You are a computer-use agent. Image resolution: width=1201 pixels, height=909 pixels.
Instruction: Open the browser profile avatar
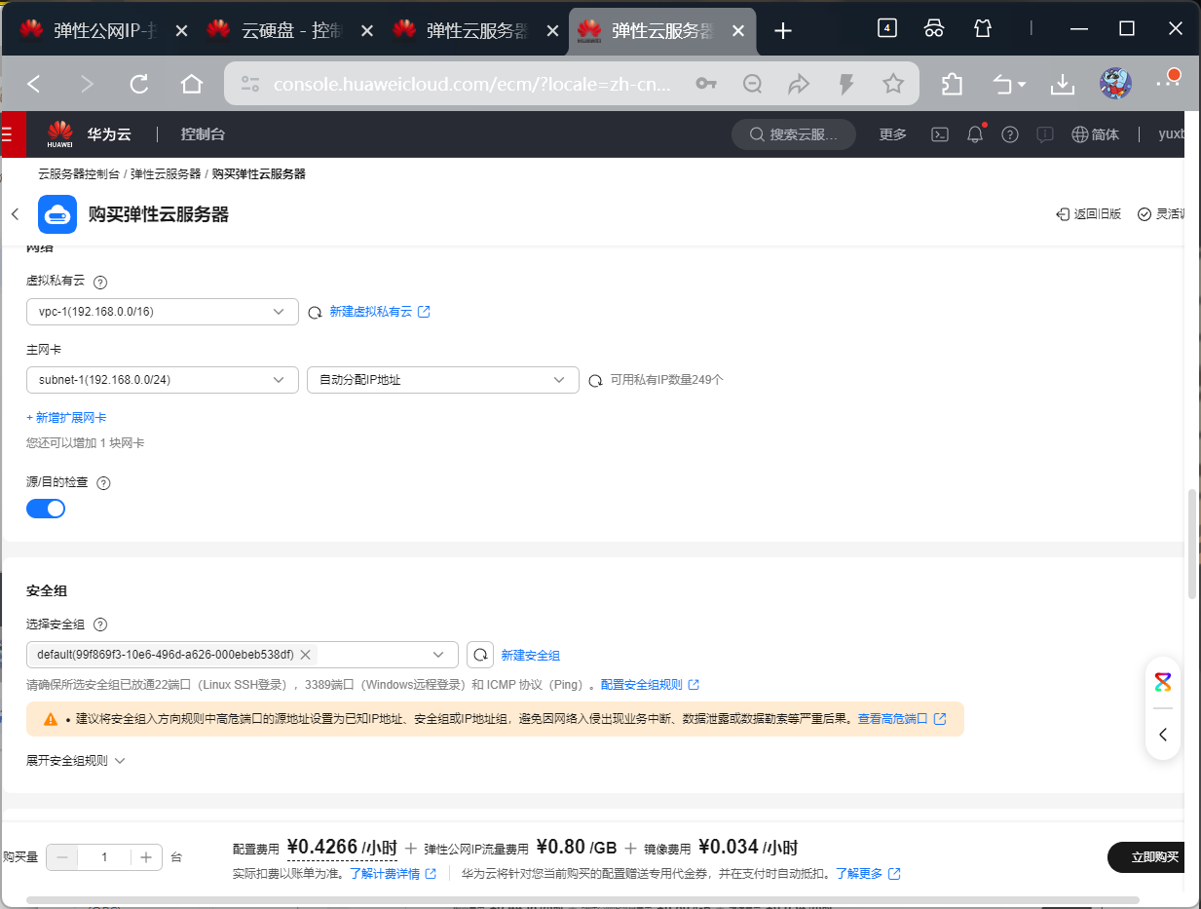1114,85
